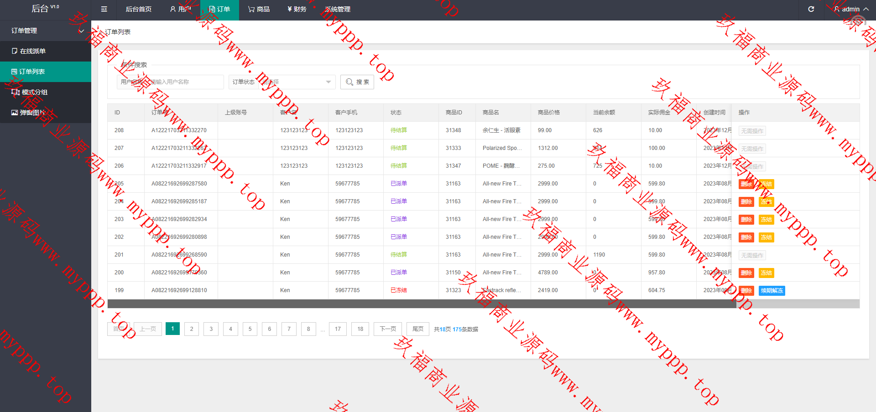Screen dimensions: 876x412
Task: Open the 用户 menu with person icon
Action: click(180, 9)
